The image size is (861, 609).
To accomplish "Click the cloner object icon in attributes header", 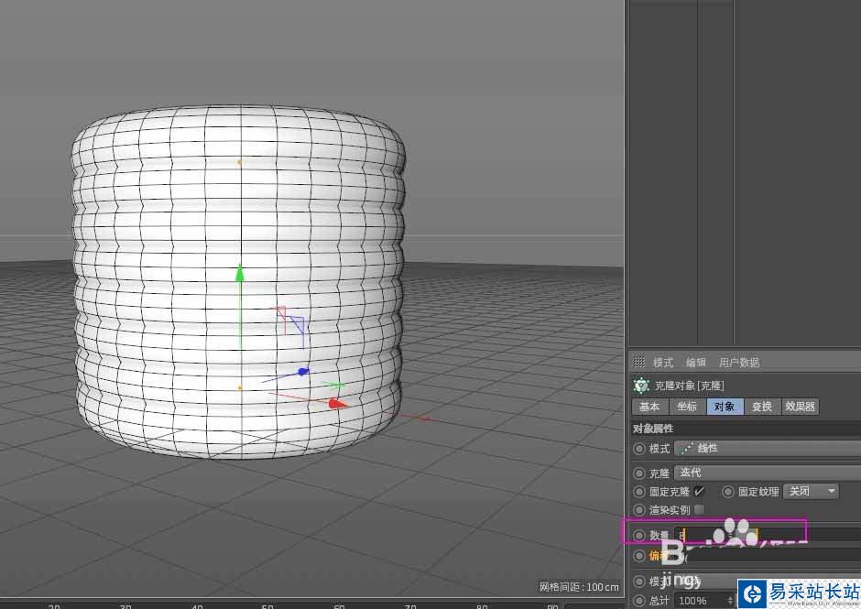I will [x=641, y=386].
